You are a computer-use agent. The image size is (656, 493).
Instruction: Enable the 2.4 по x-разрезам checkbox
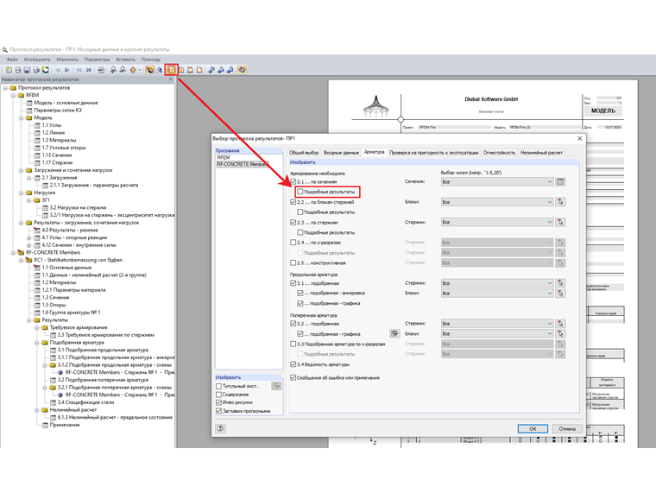(x=293, y=243)
